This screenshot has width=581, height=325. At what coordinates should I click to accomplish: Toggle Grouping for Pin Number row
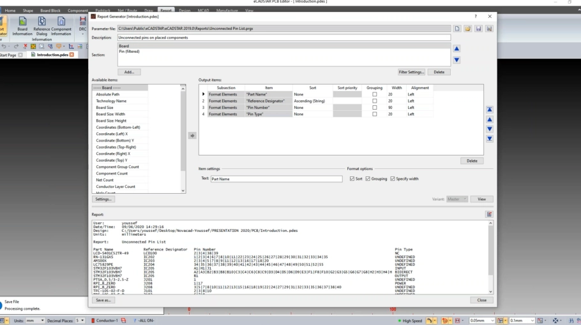click(x=375, y=108)
